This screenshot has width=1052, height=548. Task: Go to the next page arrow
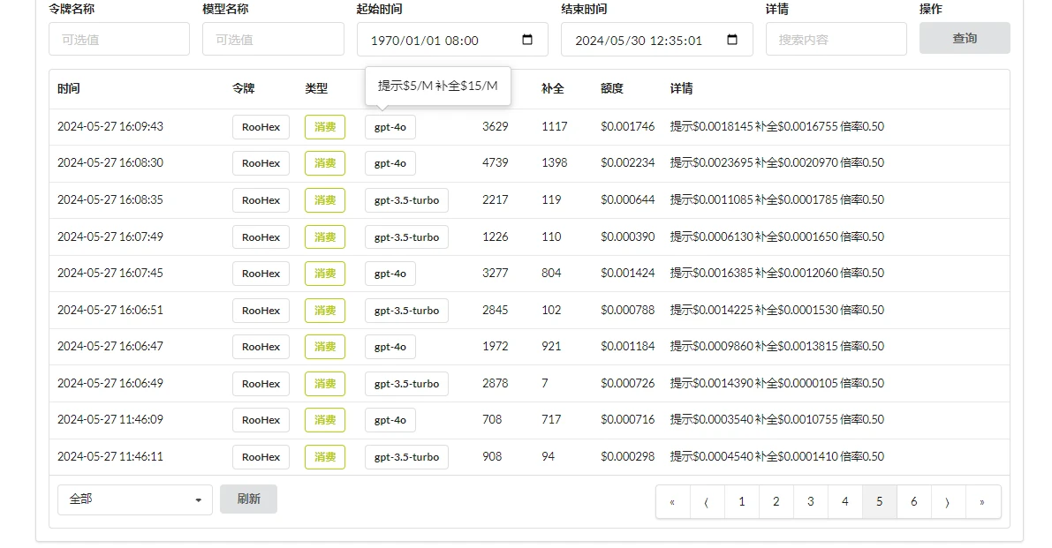click(x=948, y=501)
